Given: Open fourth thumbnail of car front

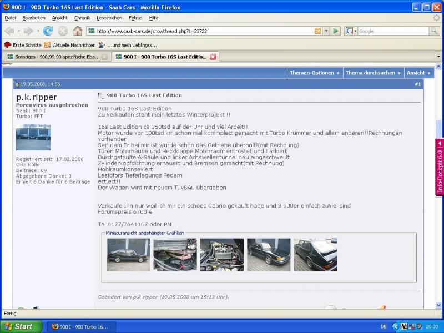Looking at the screenshot, I should coord(269,255).
